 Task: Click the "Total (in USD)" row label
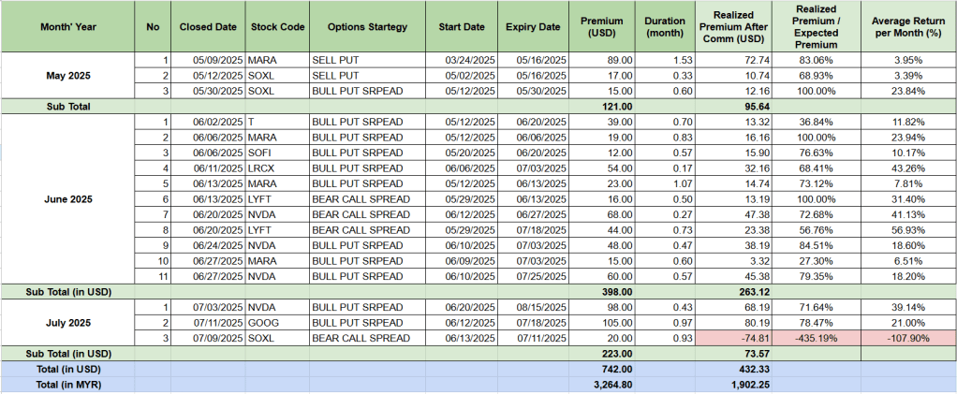tap(68, 368)
